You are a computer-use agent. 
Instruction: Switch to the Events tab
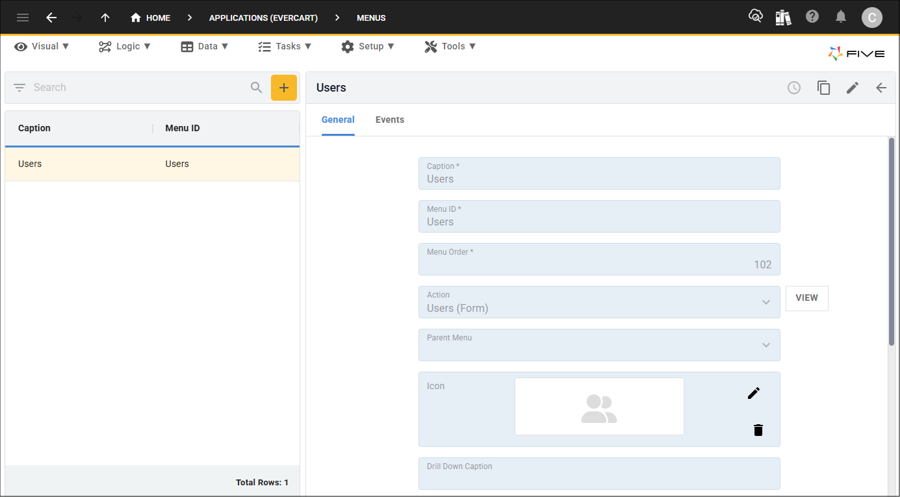[390, 120]
